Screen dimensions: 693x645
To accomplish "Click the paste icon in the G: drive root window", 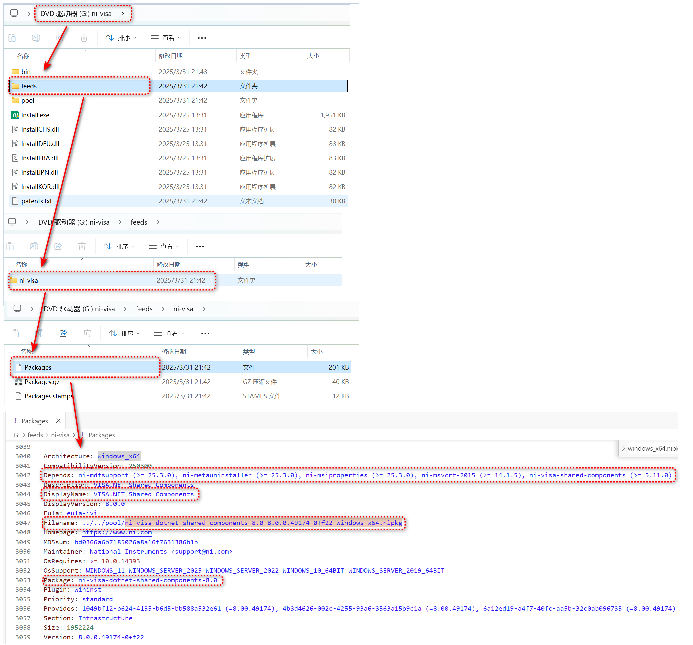I will point(12,38).
